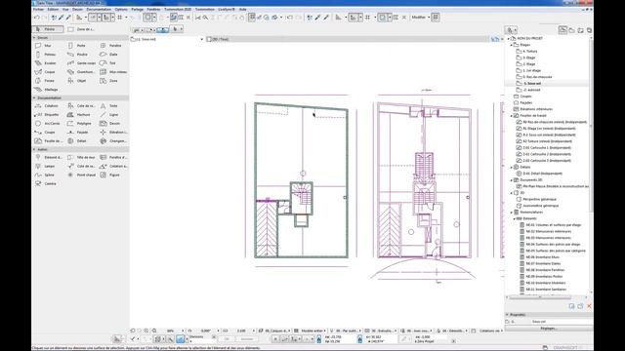Select the Poteau column tool

point(46,55)
